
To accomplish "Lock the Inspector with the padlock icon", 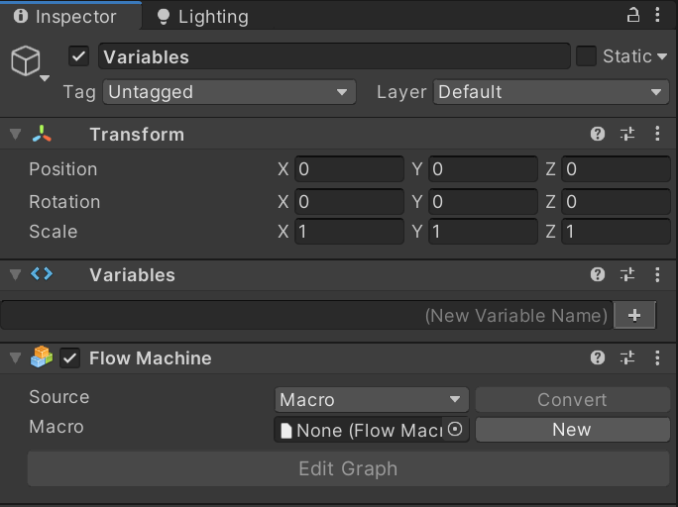I will click(x=633, y=15).
